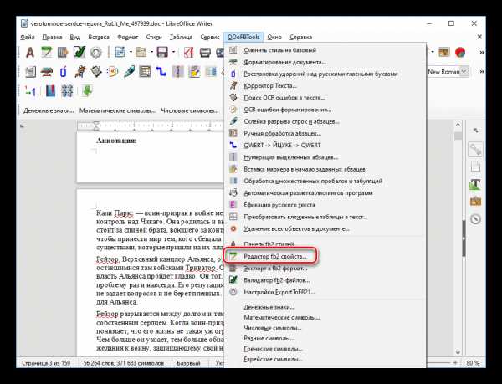The height and width of the screenshot is (384, 502).
Task: Click the fb2 styles panel 'A' toolbar icon
Action: tap(30, 52)
